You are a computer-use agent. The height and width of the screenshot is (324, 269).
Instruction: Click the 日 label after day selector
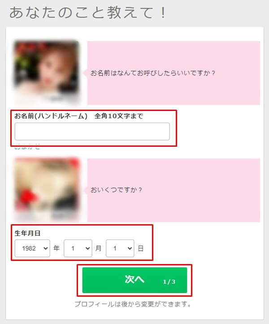tap(141, 248)
